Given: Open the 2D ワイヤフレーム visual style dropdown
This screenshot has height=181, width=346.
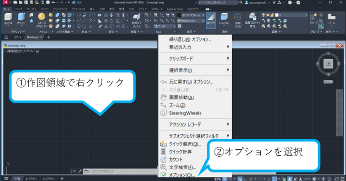Looking at the screenshot, I should pyautogui.click(x=191, y=15).
